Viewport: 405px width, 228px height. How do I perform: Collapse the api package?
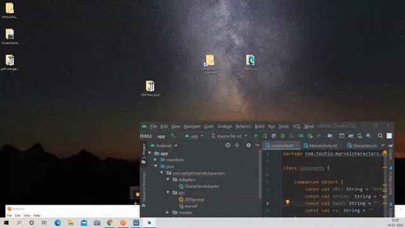(x=168, y=193)
